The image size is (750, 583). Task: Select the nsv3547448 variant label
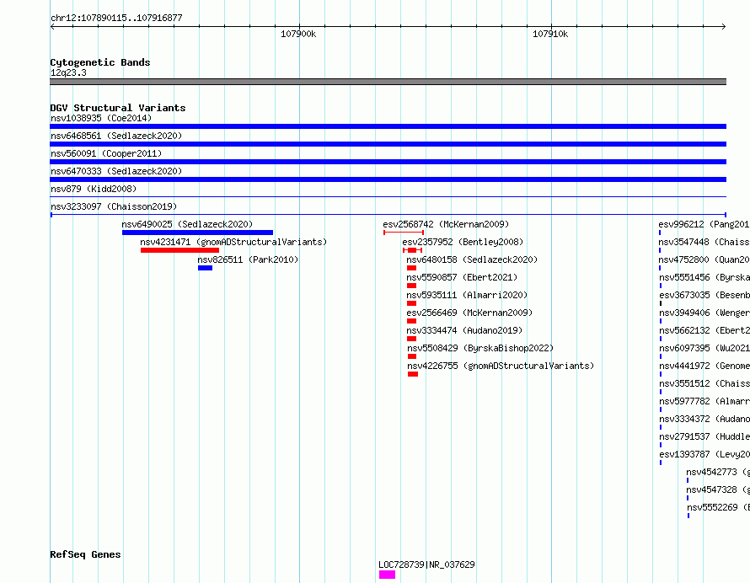704,242
